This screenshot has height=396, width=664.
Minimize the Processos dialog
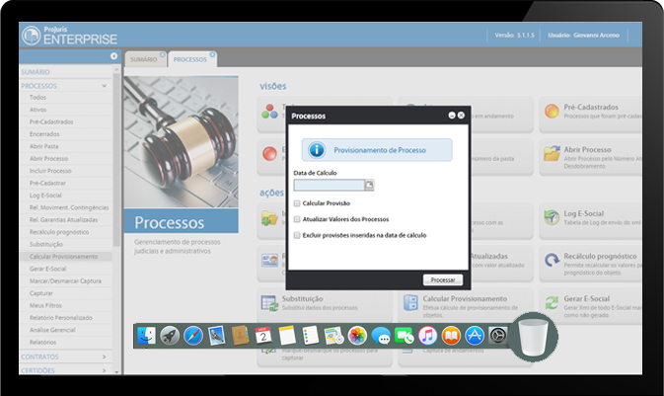pos(452,116)
